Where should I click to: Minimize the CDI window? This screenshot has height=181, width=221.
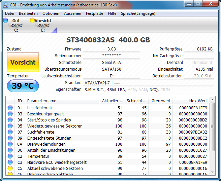click(x=189, y=4)
